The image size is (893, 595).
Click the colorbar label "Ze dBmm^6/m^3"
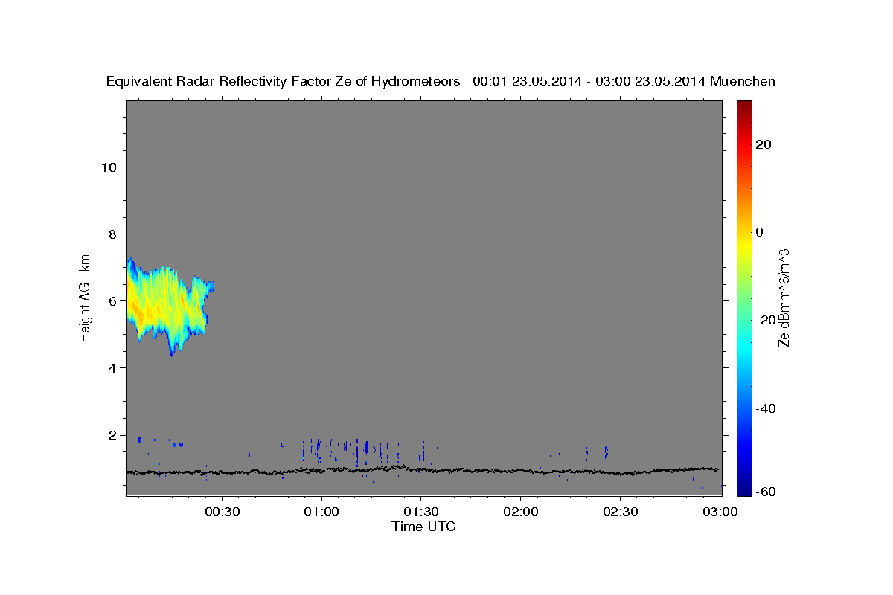click(784, 297)
